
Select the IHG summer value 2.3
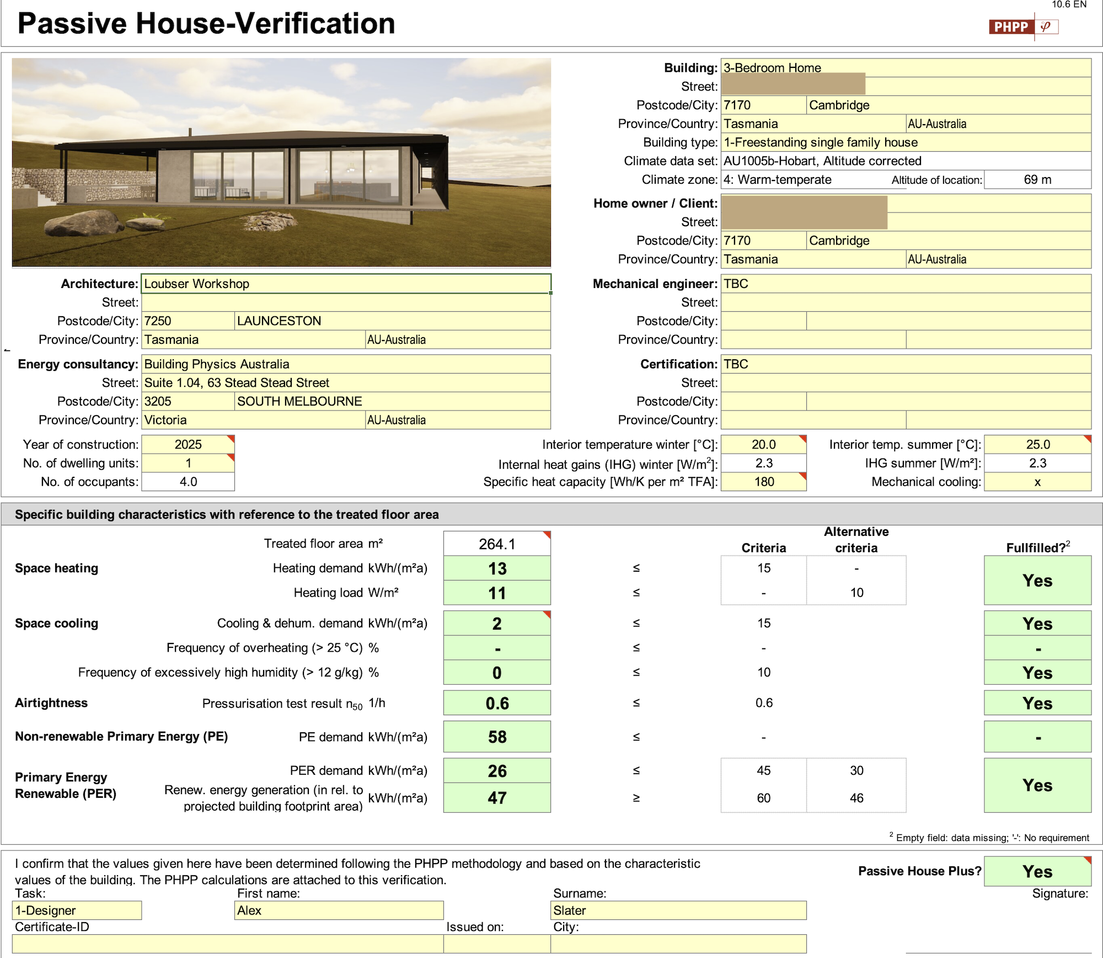tap(1037, 464)
